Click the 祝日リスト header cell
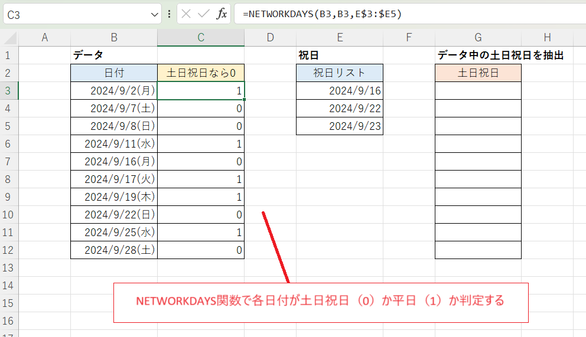Viewport: 586px width, 337px height. tap(340, 73)
